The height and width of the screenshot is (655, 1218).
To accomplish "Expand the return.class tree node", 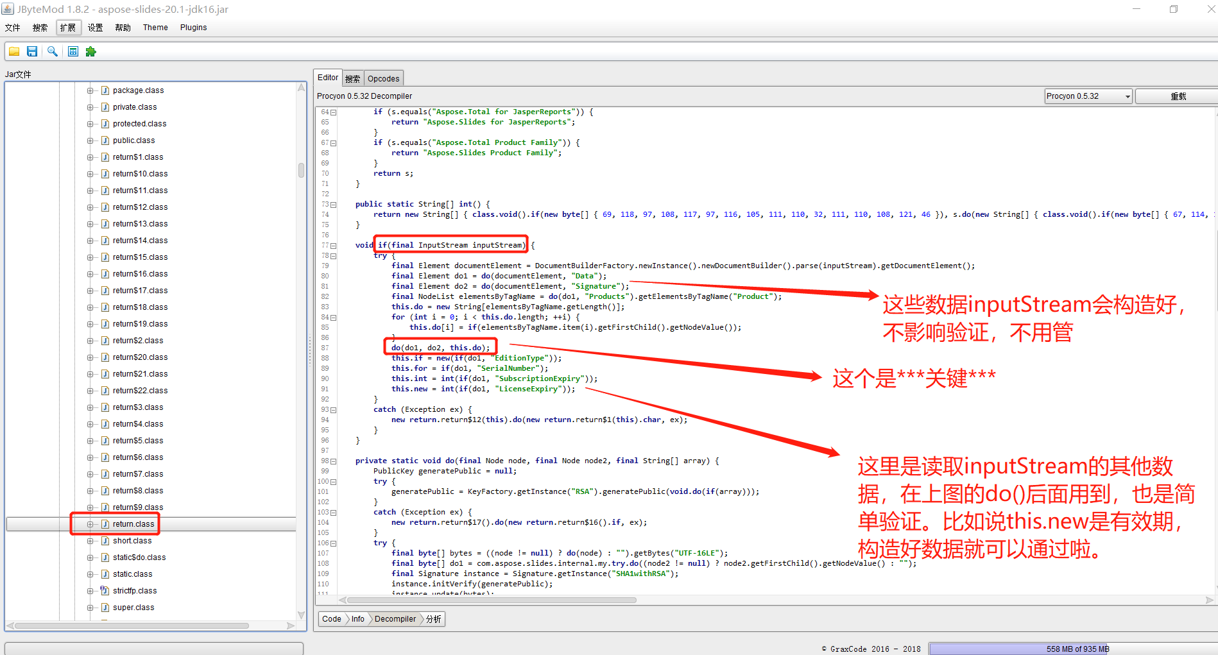I will click(x=90, y=524).
